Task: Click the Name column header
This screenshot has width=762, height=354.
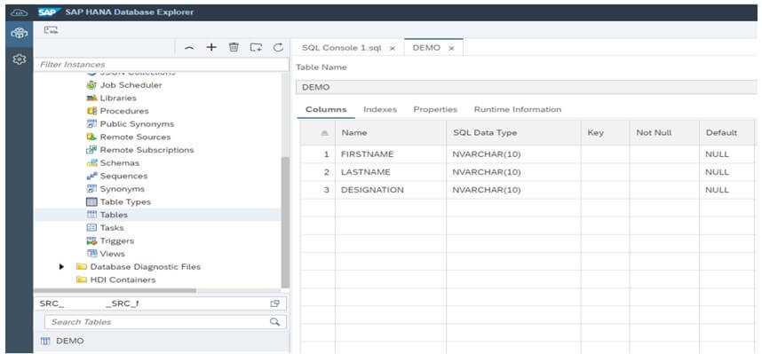Action: pos(391,132)
